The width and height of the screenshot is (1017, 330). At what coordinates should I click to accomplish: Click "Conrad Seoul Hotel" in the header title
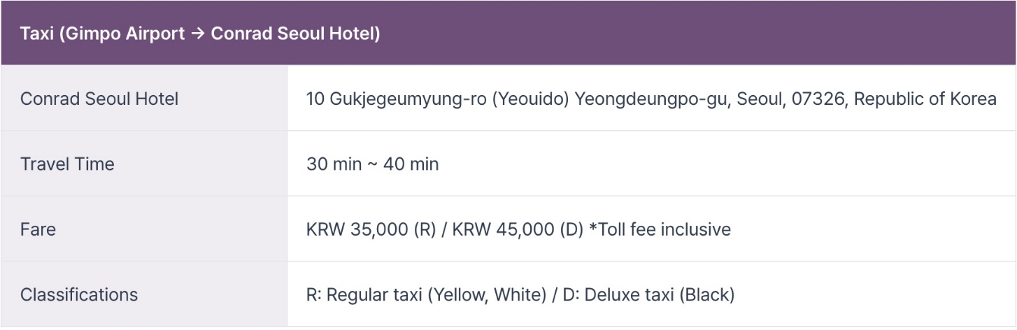click(292, 34)
